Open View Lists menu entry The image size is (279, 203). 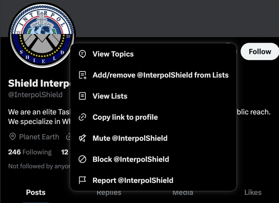pyautogui.click(x=153, y=96)
